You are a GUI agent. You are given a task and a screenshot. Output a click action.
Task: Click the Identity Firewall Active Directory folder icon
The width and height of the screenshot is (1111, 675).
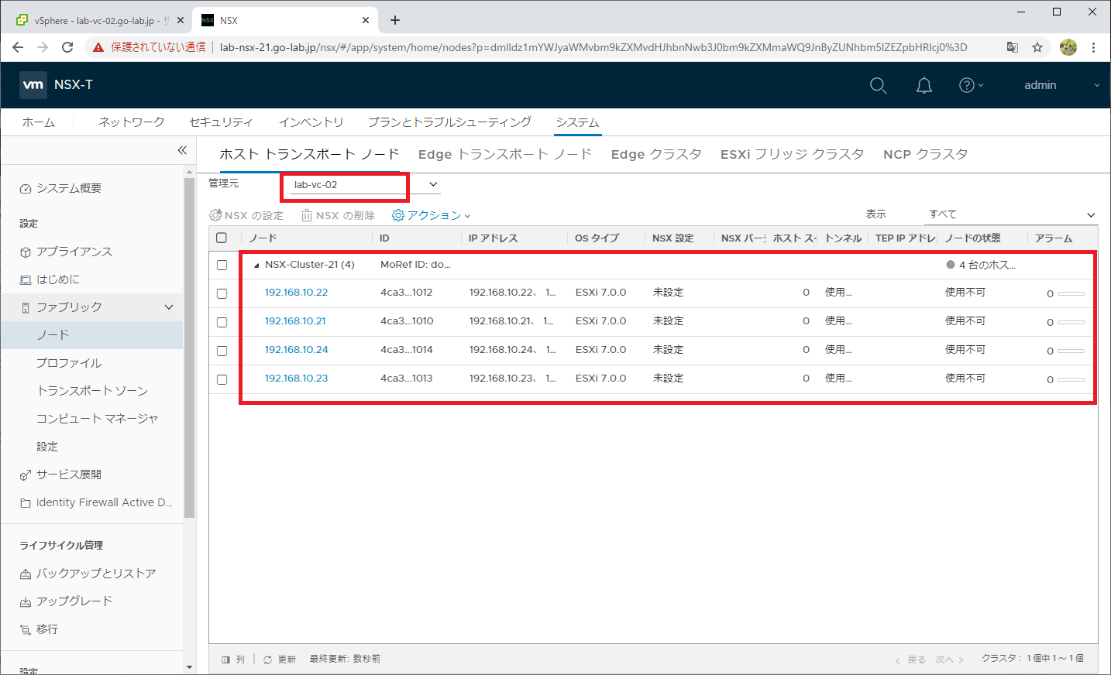click(26, 503)
